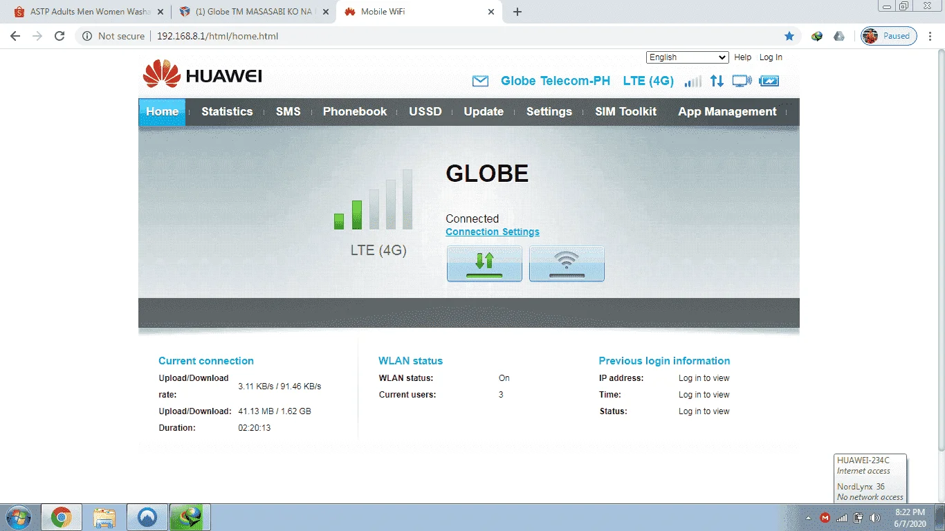
Task: Open a new browser tab
Action: click(x=517, y=12)
